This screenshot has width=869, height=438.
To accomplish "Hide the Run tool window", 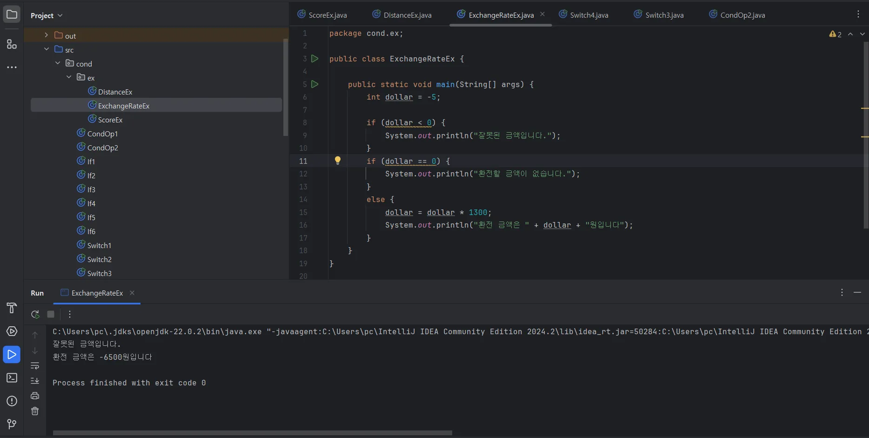I will pos(857,292).
